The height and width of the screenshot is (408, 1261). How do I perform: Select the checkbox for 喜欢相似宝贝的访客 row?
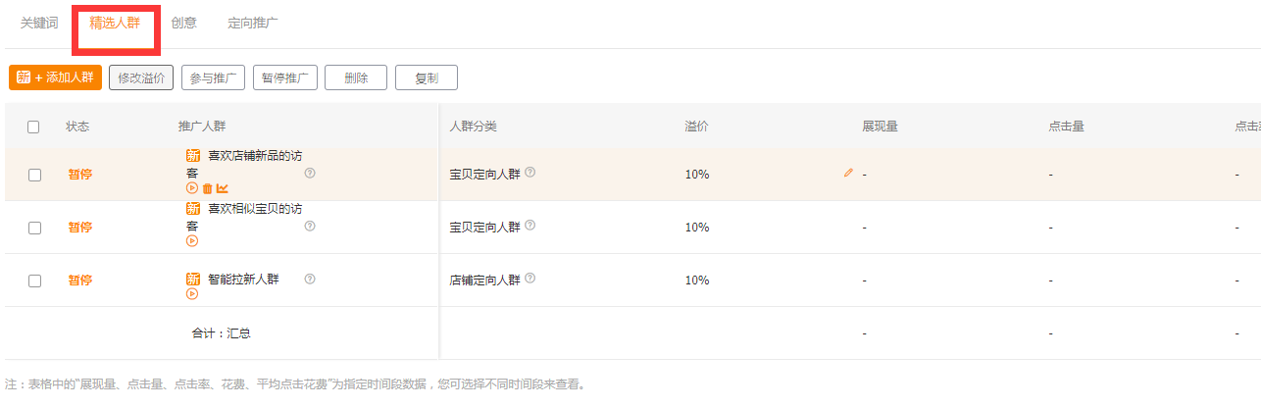click(x=34, y=228)
